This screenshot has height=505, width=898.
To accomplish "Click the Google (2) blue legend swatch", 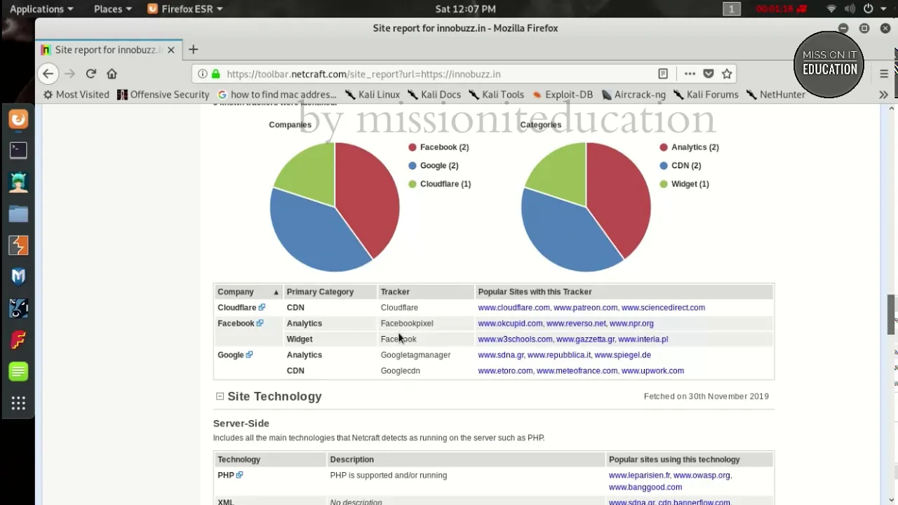I will (413, 166).
